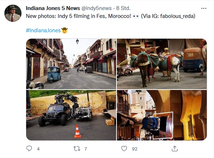This screenshot has width=214, height=158.
Task: View the film light and archway photo
Action: pyautogui.click(x=162, y=115)
